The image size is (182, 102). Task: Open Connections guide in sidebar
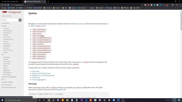click(x=7, y=33)
